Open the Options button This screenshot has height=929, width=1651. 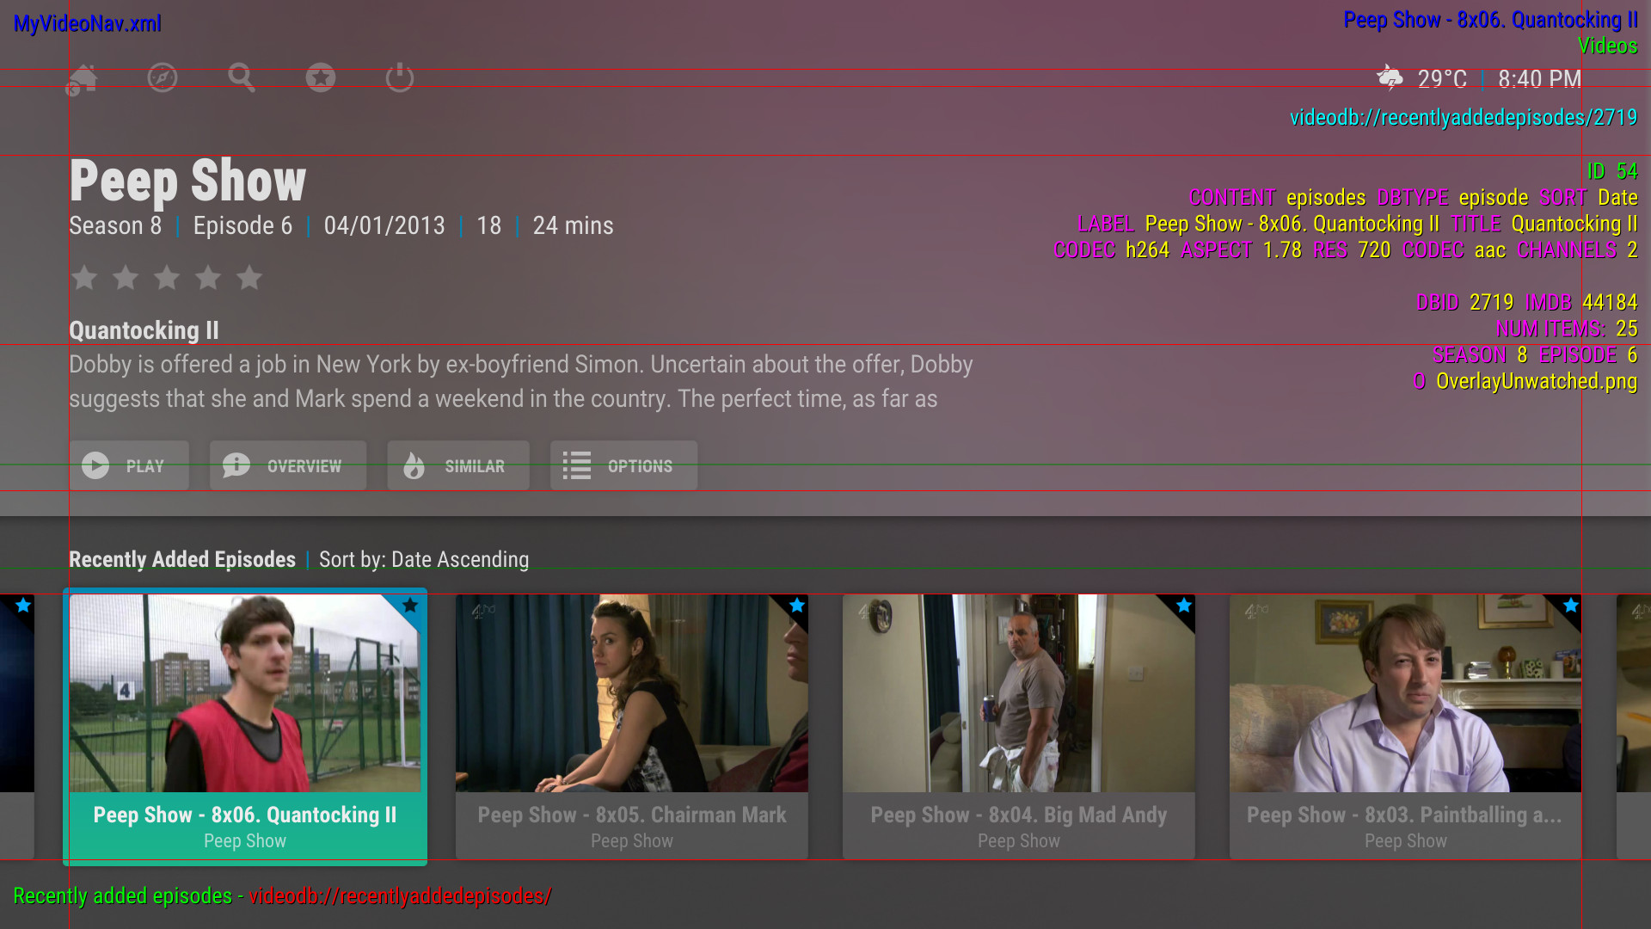[623, 465]
